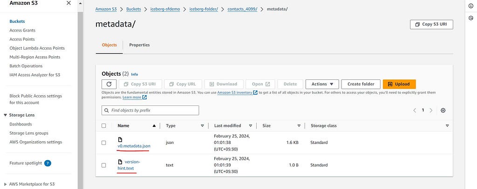
Task: Expand AWS Marketplace for S3 section
Action: tap(6, 184)
